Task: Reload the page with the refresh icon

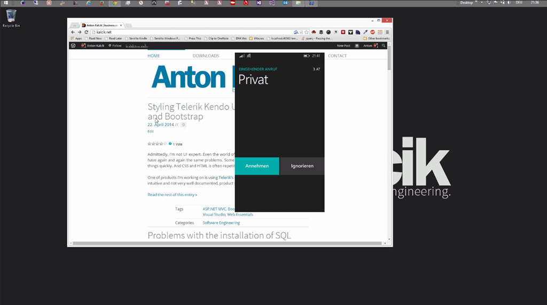Action: pos(86,32)
